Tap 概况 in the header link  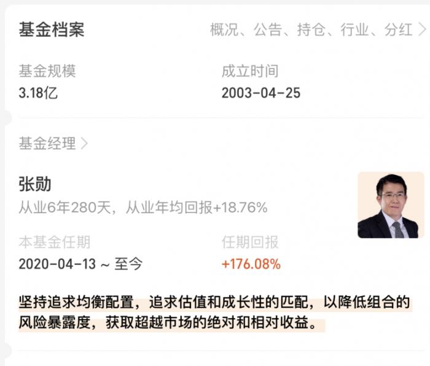224,29
